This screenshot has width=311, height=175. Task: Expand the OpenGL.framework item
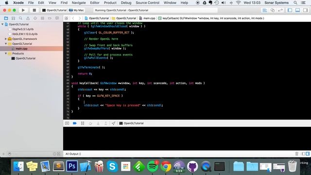6,39
